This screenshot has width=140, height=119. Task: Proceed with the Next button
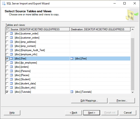[91, 112]
